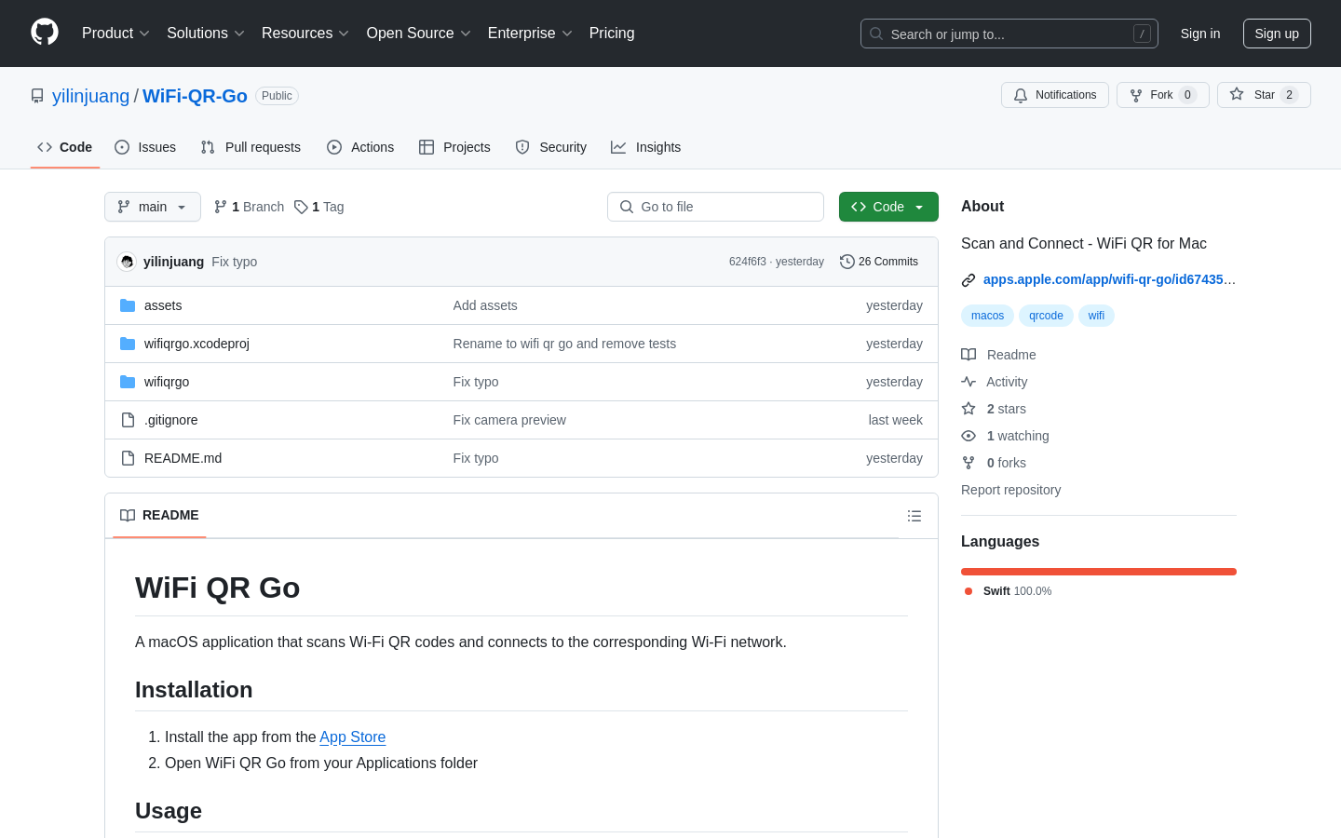Click the tag icon next to 1 Tag

pyautogui.click(x=301, y=207)
